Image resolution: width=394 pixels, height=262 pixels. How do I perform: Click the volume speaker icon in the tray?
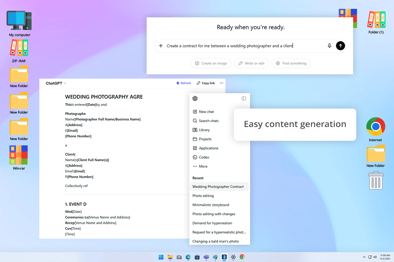pyautogui.click(x=375, y=257)
